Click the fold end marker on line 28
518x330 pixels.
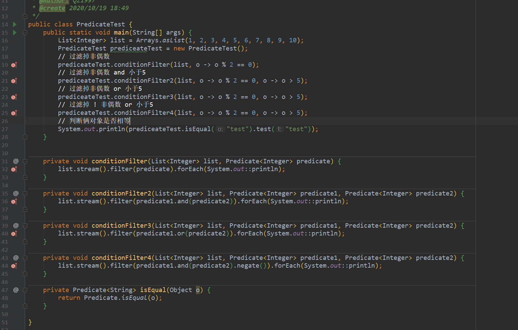click(x=25, y=137)
